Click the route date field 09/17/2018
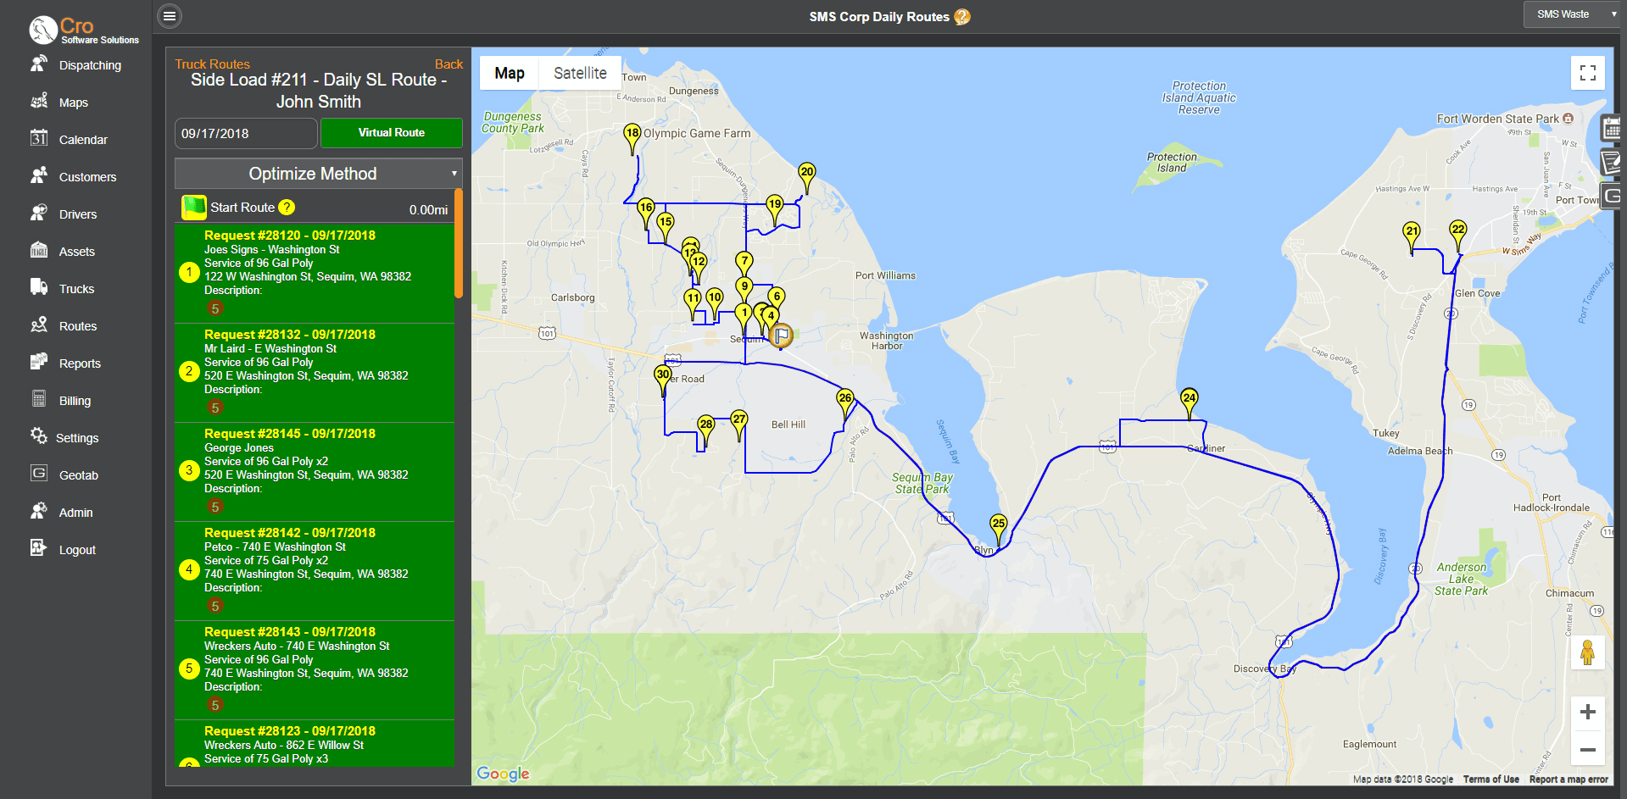The width and height of the screenshot is (1627, 799). pos(246,133)
